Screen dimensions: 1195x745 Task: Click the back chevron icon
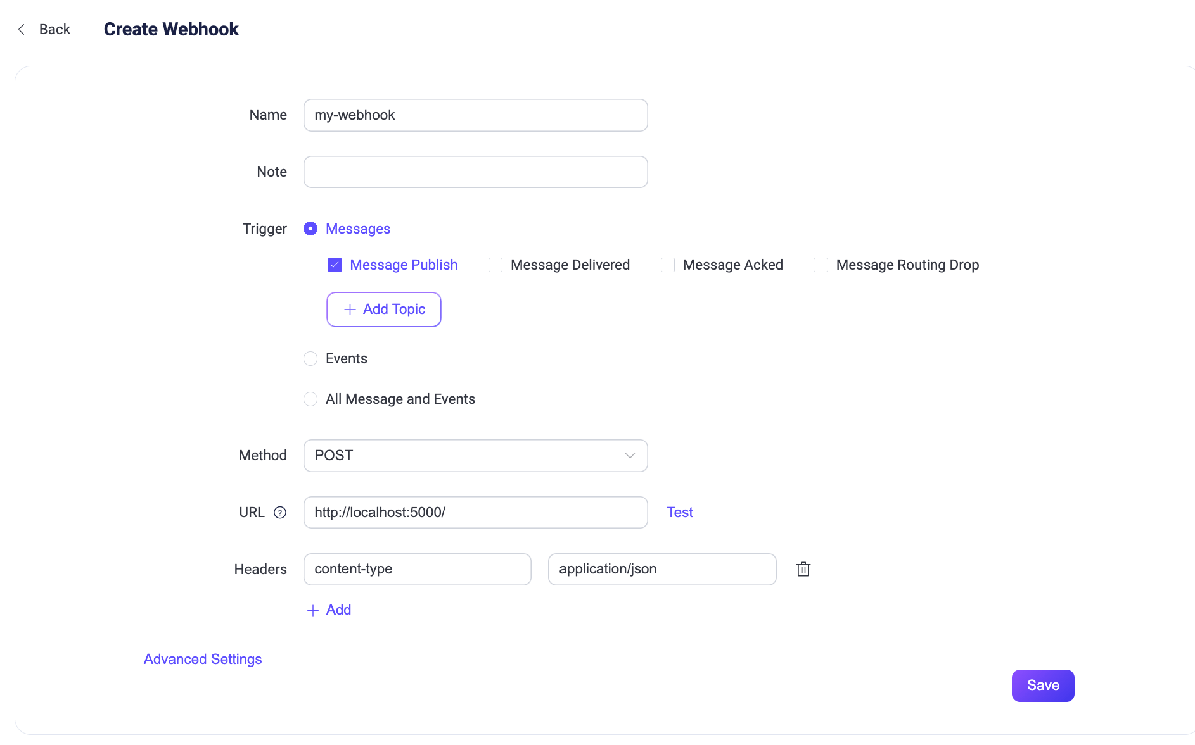click(x=21, y=29)
